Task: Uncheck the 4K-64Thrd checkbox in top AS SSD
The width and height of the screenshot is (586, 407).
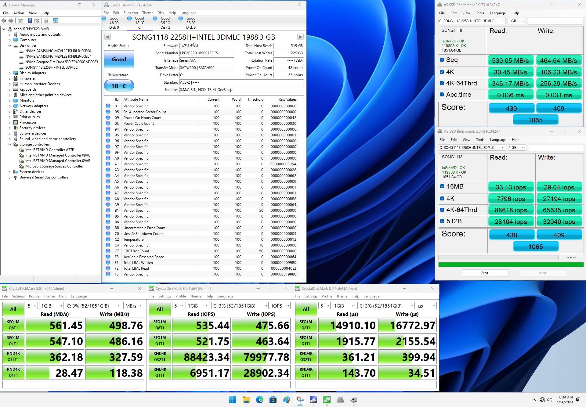Action: click(442, 83)
